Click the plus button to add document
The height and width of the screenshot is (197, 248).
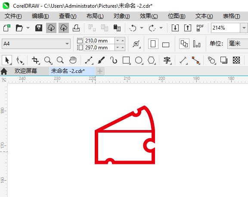coord(100,71)
